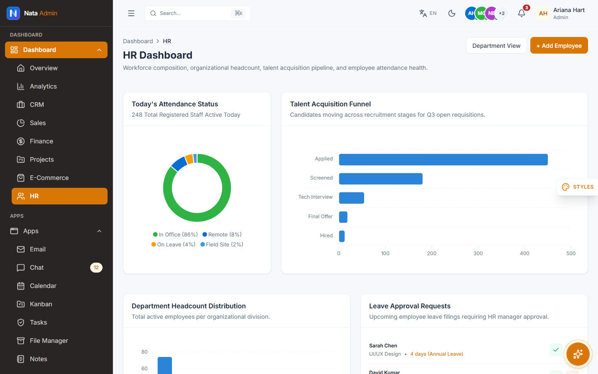Toggle Remote legend series in donut chart
The height and width of the screenshot is (374, 598).
(222, 234)
